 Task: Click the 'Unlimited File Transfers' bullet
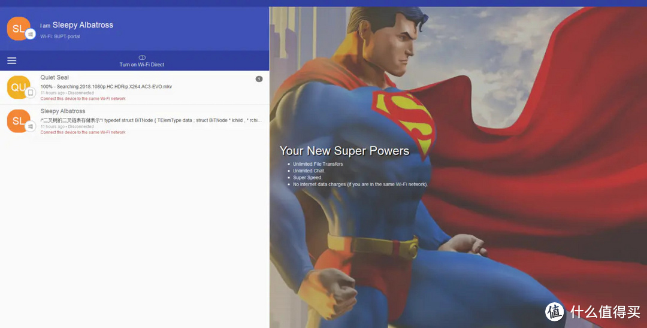[318, 164]
